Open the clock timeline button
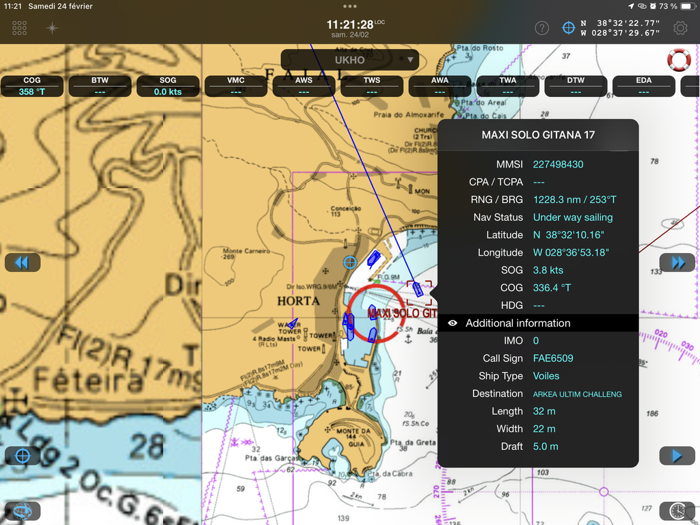 click(x=677, y=511)
